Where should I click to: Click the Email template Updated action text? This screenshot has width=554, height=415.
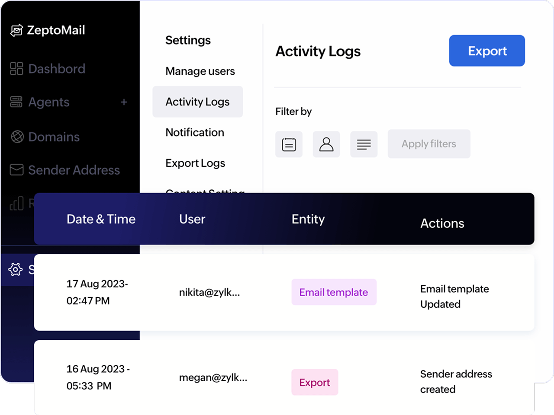click(x=454, y=297)
